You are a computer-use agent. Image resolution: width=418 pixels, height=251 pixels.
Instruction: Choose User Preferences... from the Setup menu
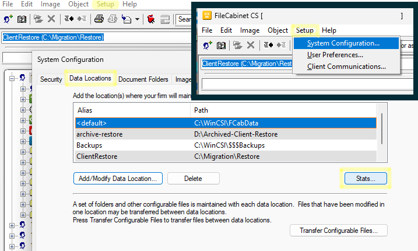pos(346,55)
